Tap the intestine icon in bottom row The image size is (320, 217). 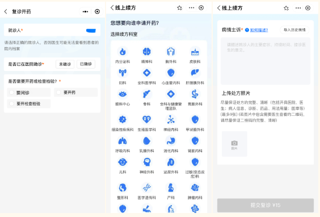195,209
